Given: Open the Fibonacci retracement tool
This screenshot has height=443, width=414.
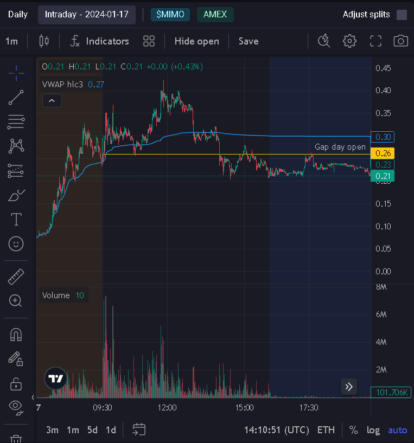Looking at the screenshot, I should click(x=16, y=122).
